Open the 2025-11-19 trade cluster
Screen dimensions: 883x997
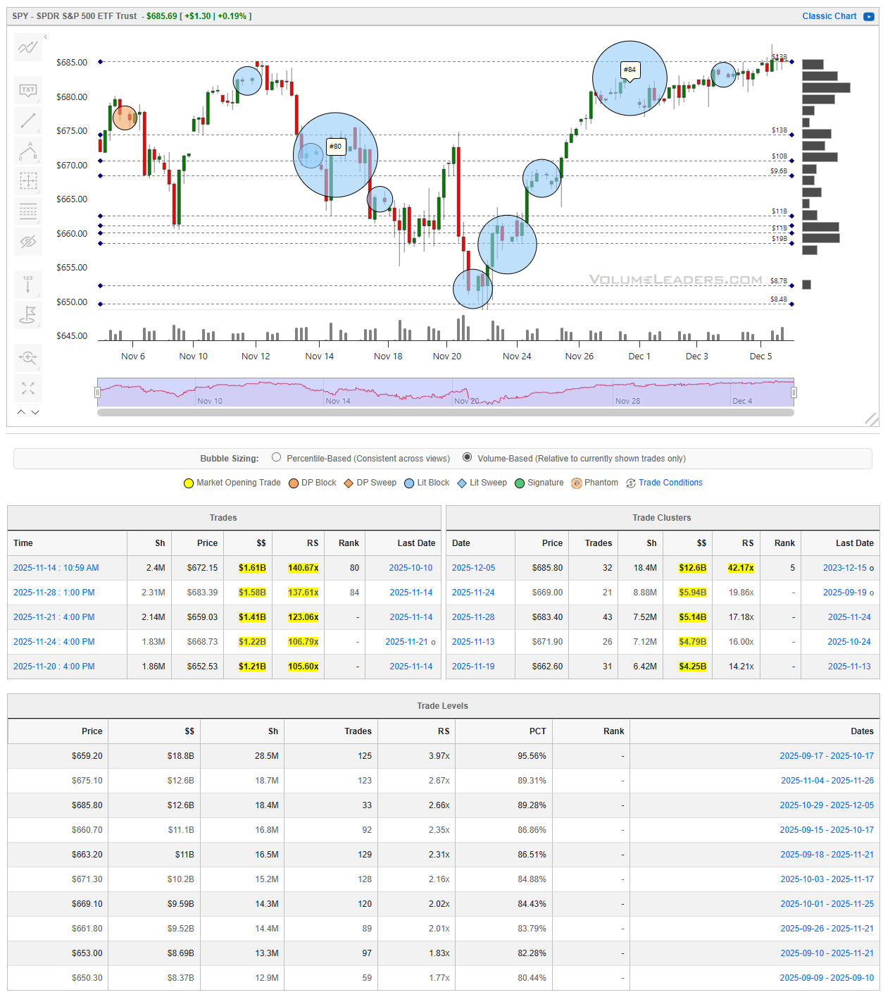coord(473,667)
